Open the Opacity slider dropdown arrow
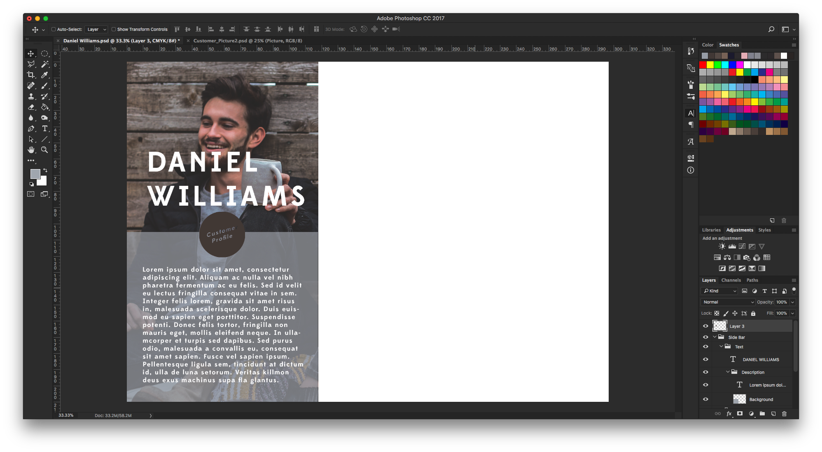 792,302
